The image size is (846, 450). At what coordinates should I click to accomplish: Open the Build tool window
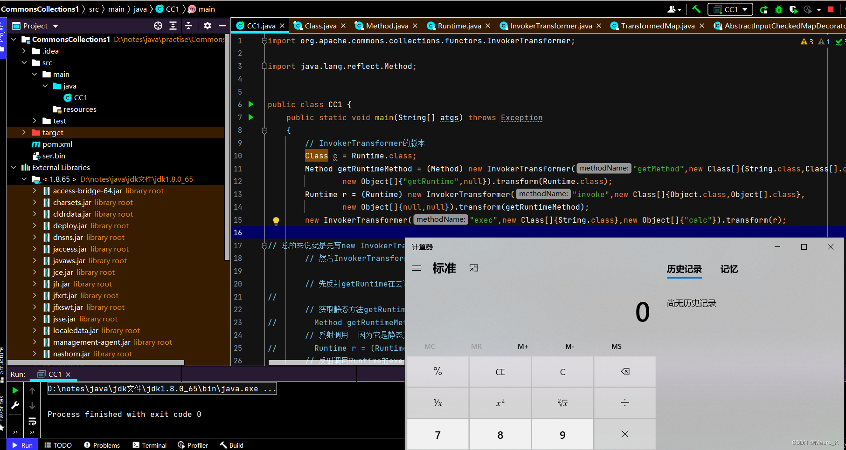(x=232, y=445)
